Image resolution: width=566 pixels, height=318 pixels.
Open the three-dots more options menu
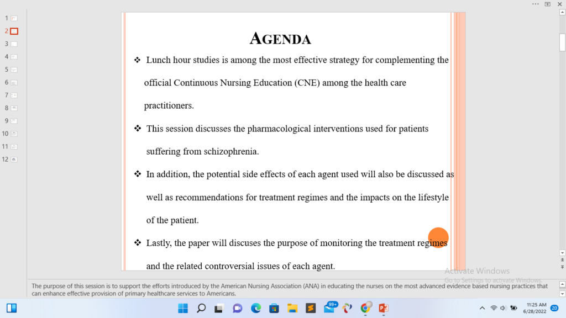point(535,4)
